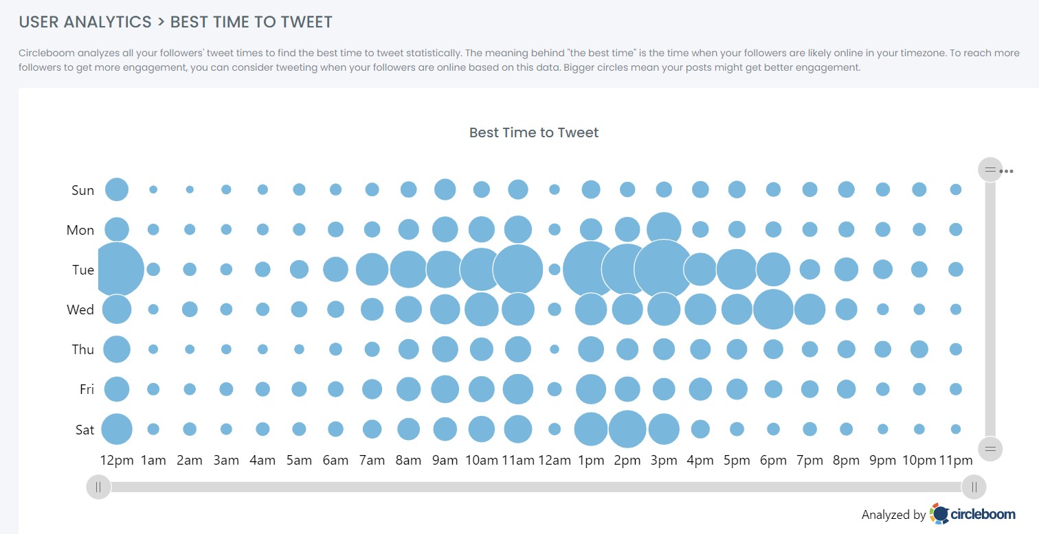Screen dimensions: 1039x534
Task: Click the '12pm' axis label
Action: coord(116,460)
